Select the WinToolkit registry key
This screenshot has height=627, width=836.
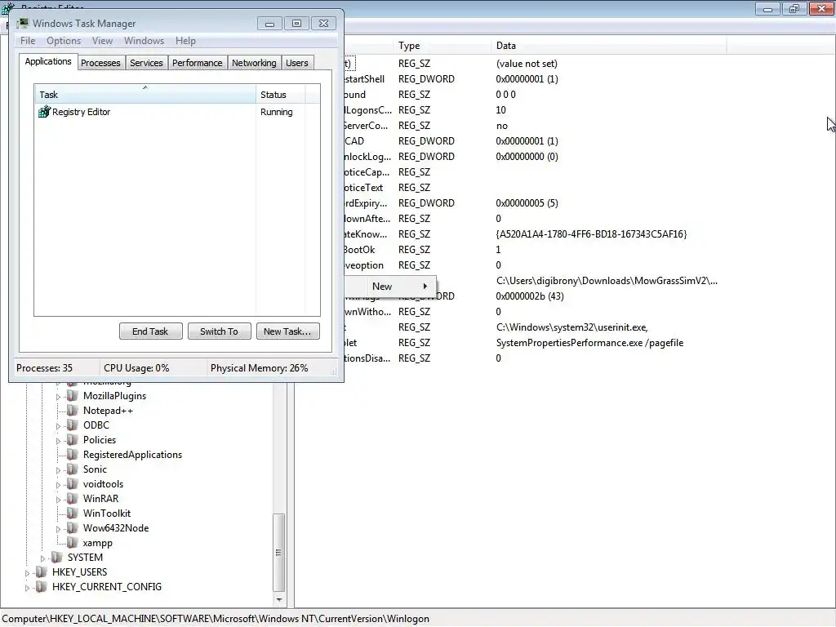[x=107, y=514]
